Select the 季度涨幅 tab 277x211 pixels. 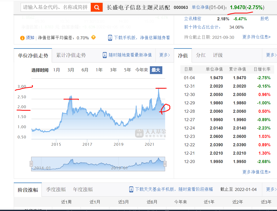click(56, 189)
